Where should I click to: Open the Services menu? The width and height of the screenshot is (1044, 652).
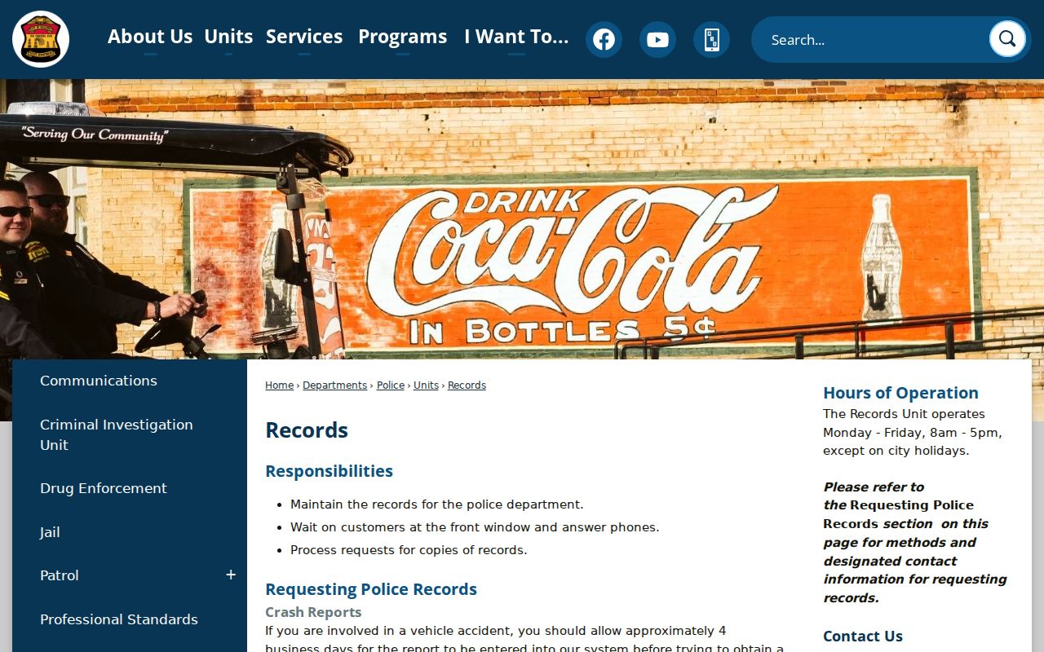(304, 37)
